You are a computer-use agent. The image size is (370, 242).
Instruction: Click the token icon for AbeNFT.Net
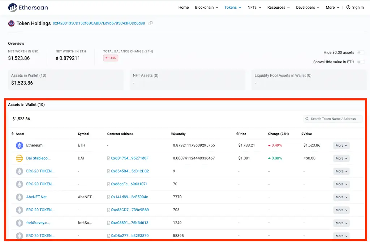click(20, 197)
